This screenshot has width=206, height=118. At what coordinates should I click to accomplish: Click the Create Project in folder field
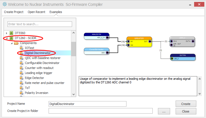101,111
